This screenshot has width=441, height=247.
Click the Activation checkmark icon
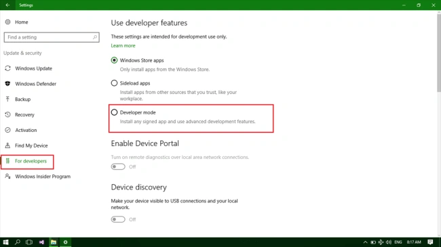(x=7, y=130)
